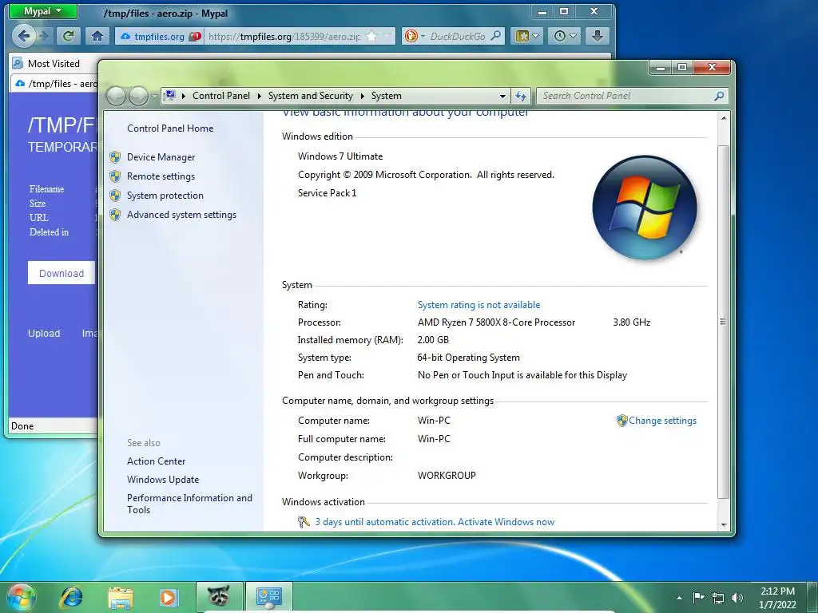Open Mypal downloads arrow button
This screenshot has height=613, width=818.
(x=598, y=36)
